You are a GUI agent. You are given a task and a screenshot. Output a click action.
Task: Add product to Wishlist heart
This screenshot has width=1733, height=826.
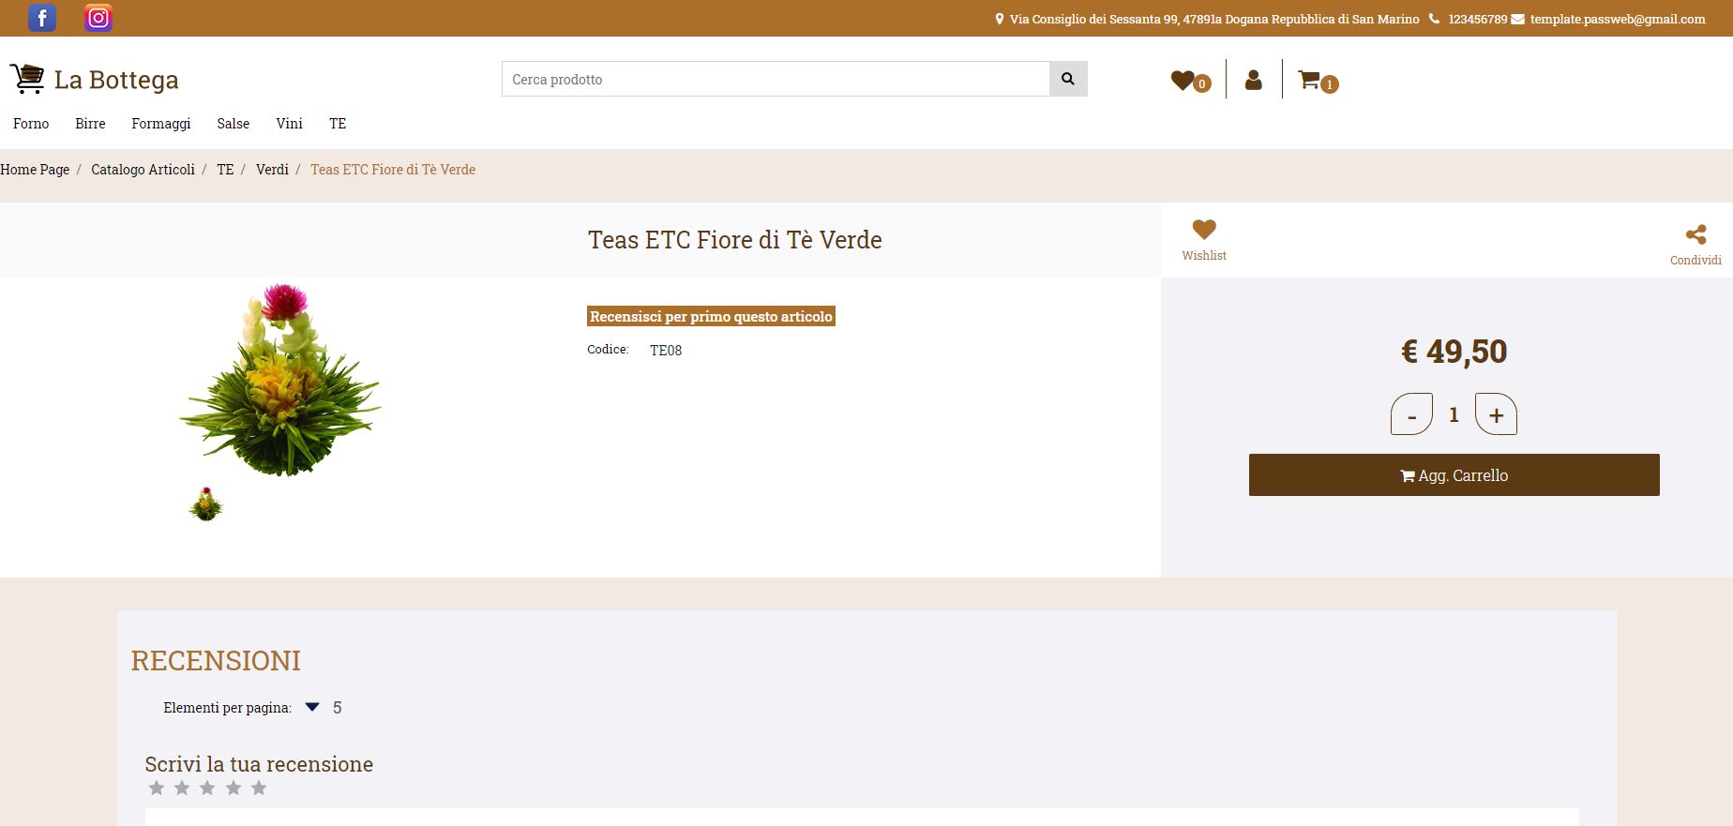click(1204, 230)
